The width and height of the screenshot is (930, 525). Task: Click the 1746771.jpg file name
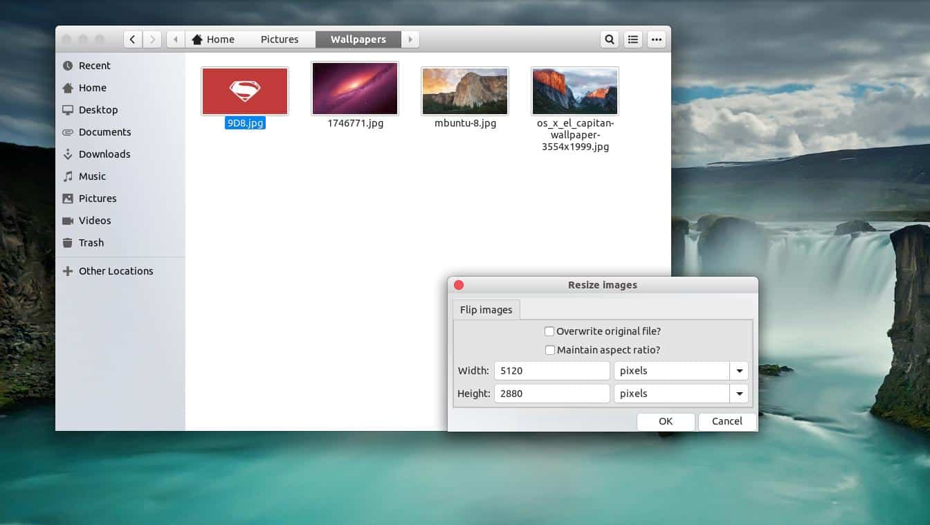355,123
